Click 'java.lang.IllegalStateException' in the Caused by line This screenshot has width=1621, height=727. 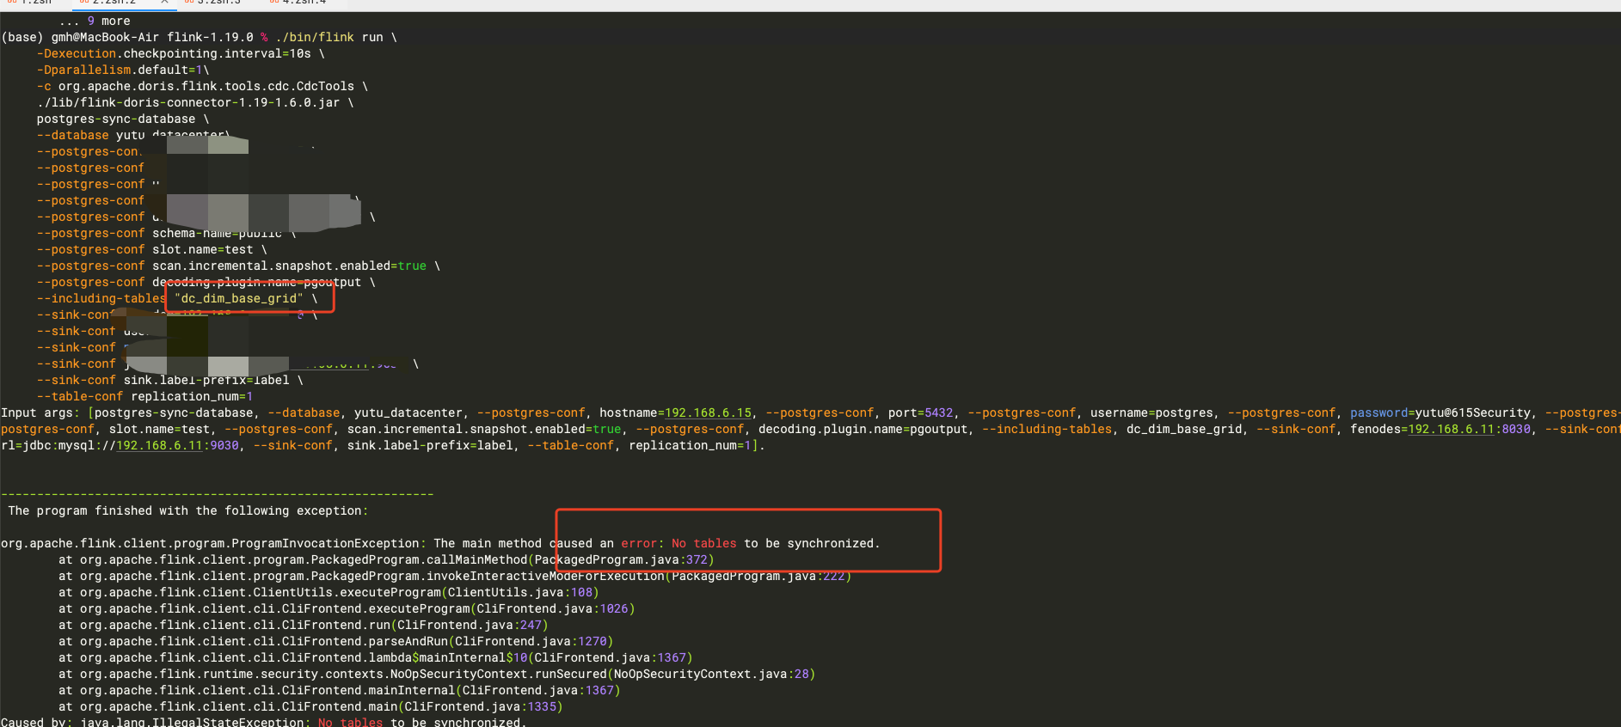tap(192, 722)
